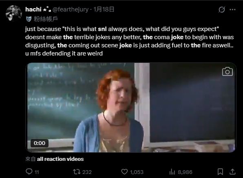Click the tweet body text to open post
This screenshot has width=243, height=178.
click(129, 41)
